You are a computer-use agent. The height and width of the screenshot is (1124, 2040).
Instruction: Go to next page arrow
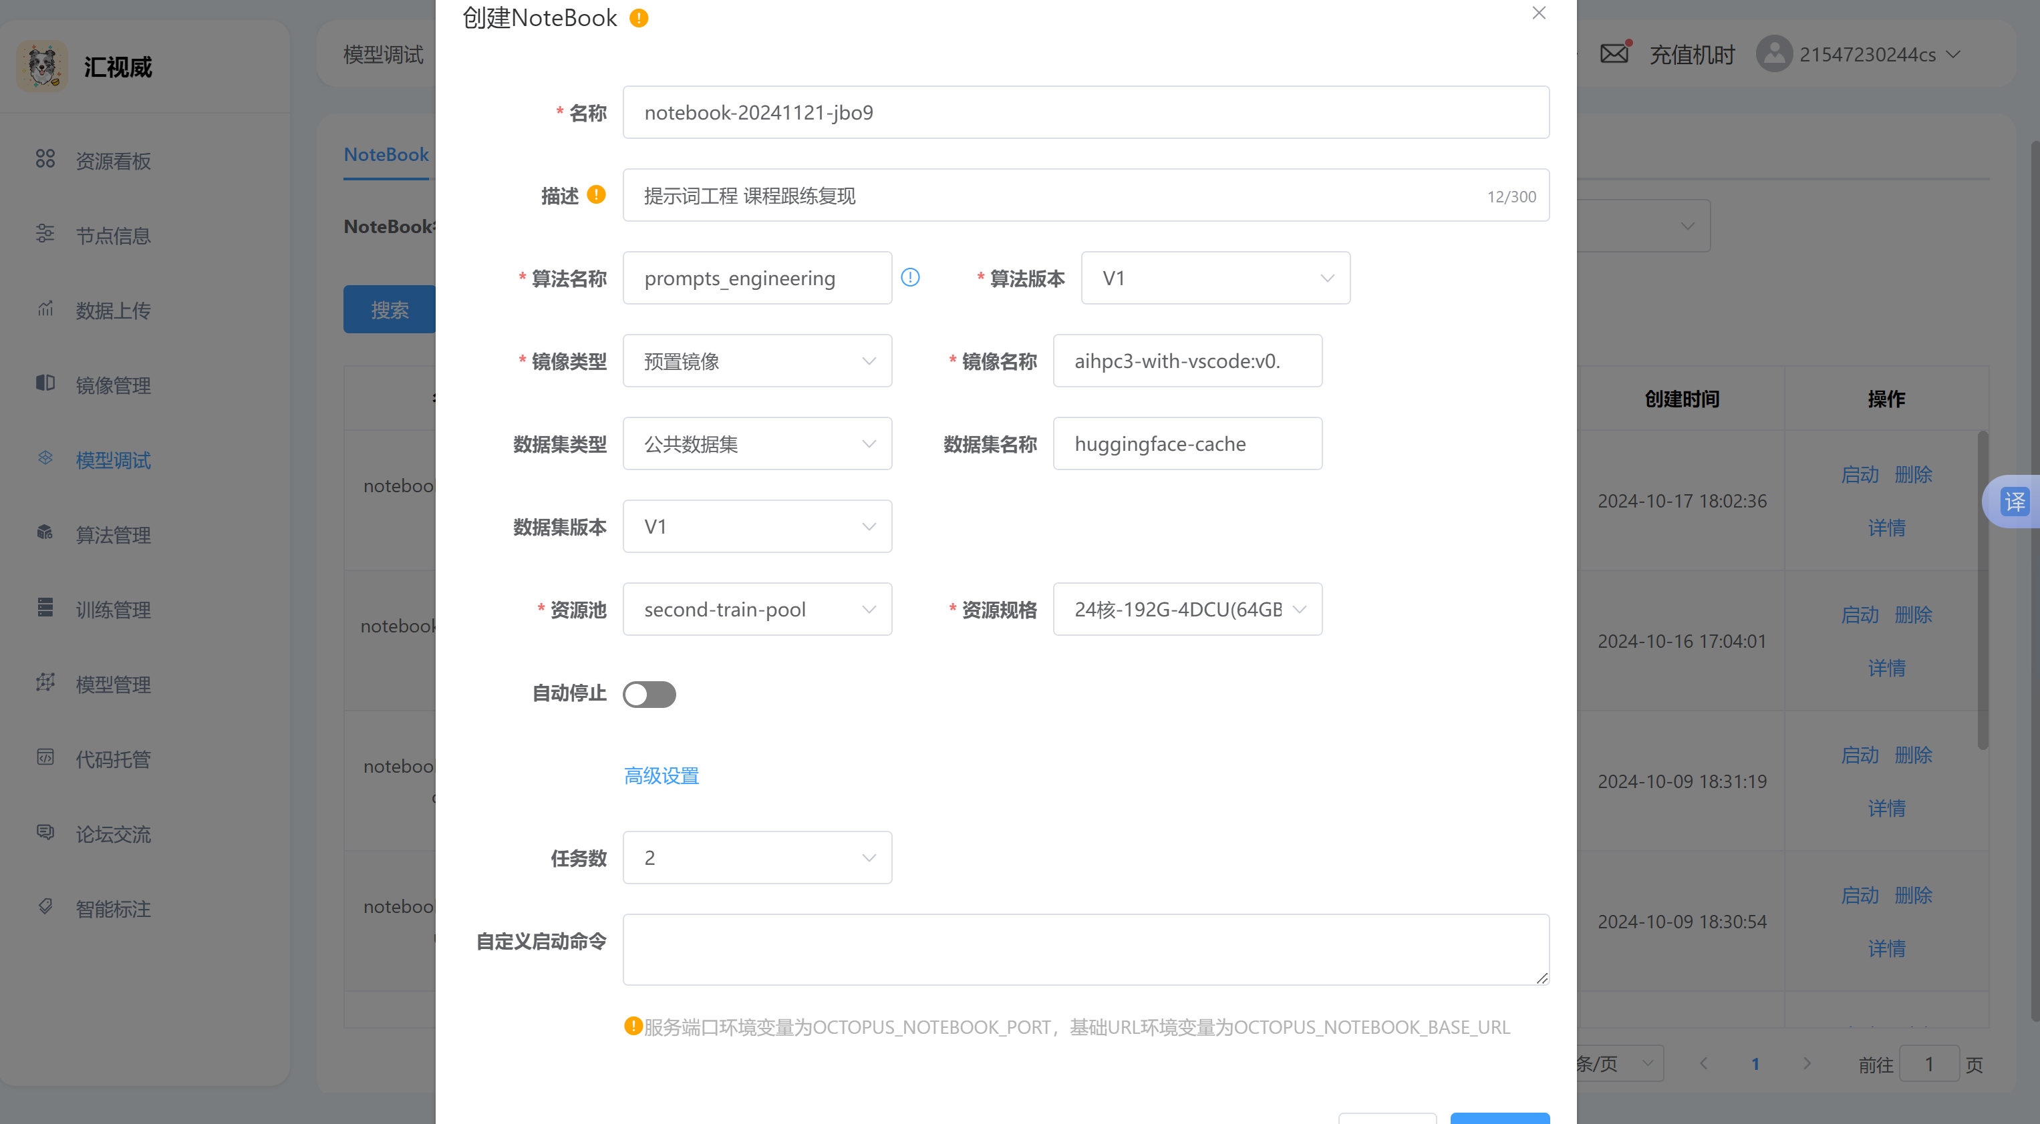1806,1063
